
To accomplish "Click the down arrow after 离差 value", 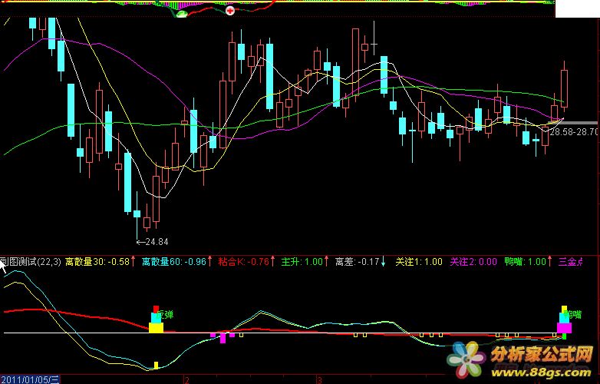I will click(383, 262).
